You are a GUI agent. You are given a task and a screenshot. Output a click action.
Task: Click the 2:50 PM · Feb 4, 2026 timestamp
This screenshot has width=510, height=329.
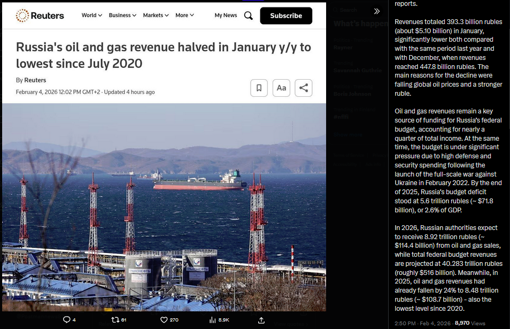point(422,323)
